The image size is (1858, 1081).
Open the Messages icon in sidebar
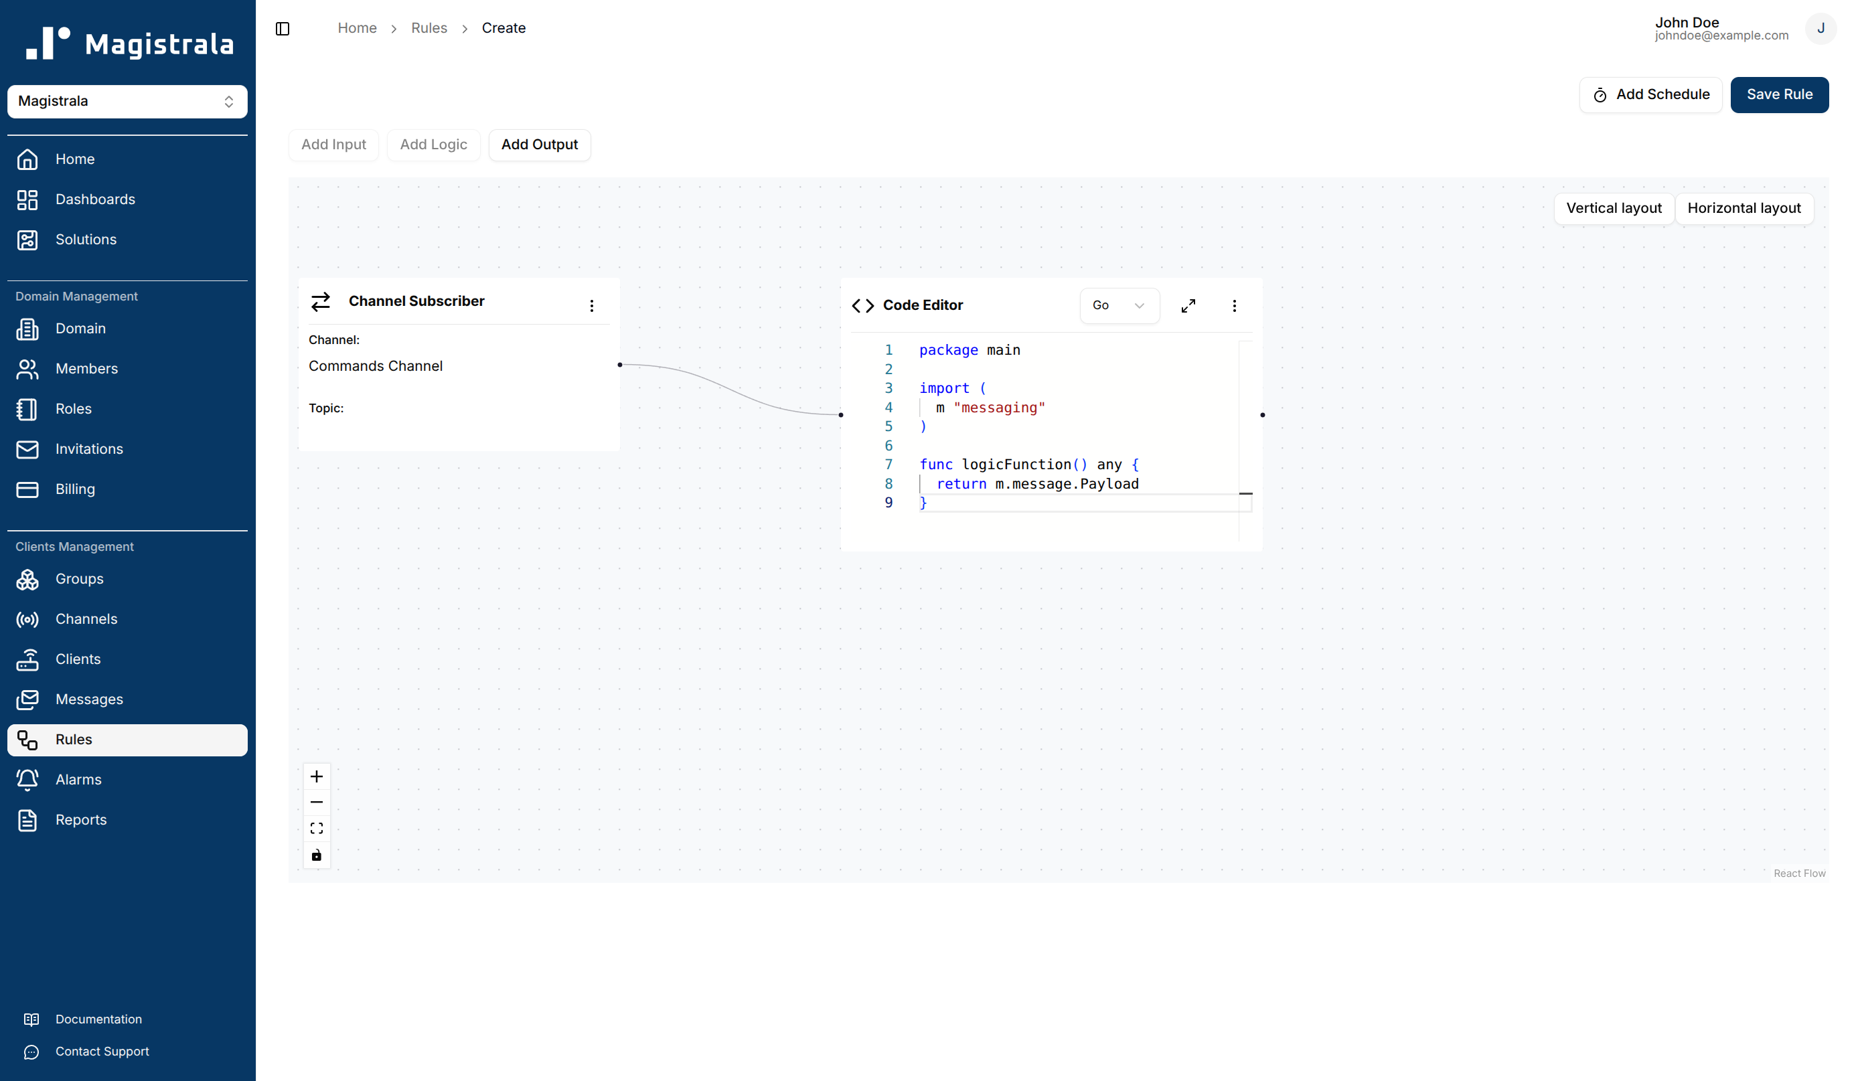click(27, 699)
